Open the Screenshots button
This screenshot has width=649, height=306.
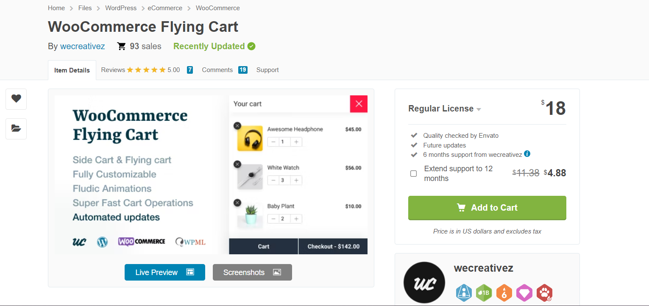(x=252, y=272)
